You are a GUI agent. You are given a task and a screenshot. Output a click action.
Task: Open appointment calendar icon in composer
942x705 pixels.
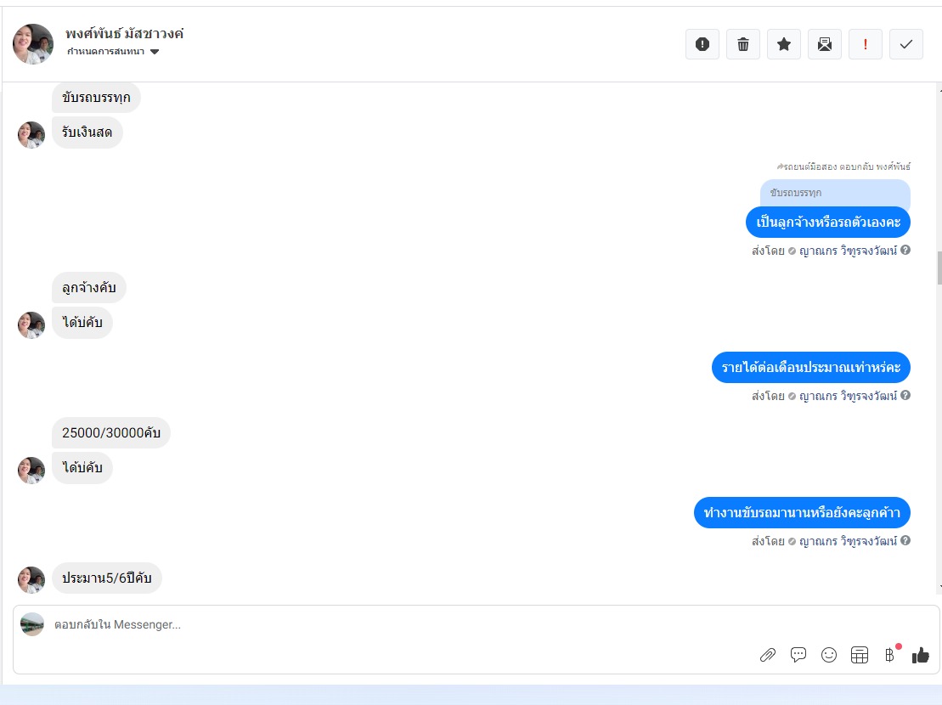click(859, 655)
